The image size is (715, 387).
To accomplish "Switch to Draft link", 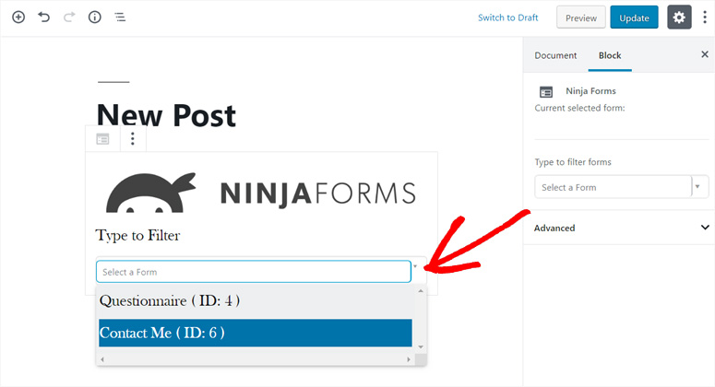I will point(508,18).
